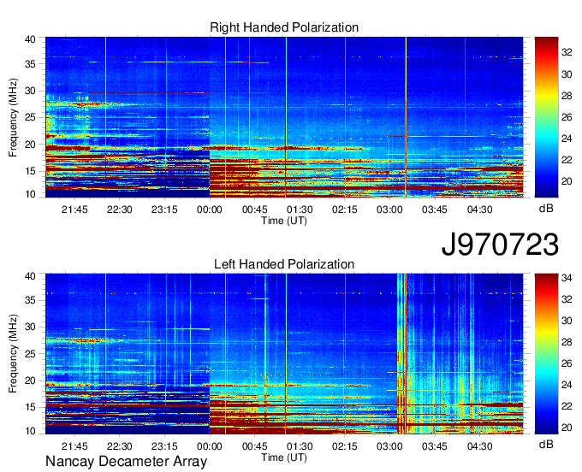Click the 23:15 time tick under Left Handed plot
This screenshot has width=582, height=472.
(164, 446)
